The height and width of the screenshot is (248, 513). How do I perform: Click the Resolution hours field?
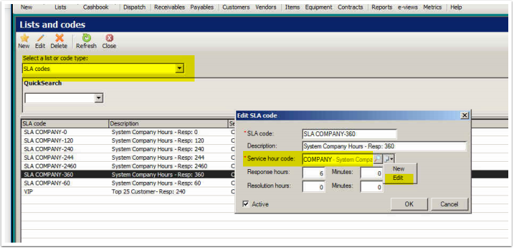[314, 187]
